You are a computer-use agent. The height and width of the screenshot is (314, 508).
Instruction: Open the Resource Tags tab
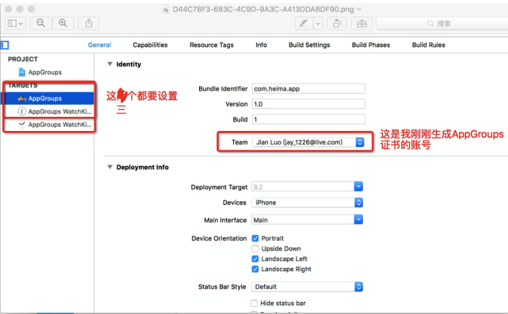(212, 45)
